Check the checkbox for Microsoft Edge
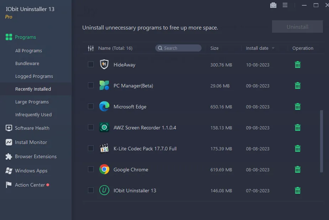 (x=90, y=107)
